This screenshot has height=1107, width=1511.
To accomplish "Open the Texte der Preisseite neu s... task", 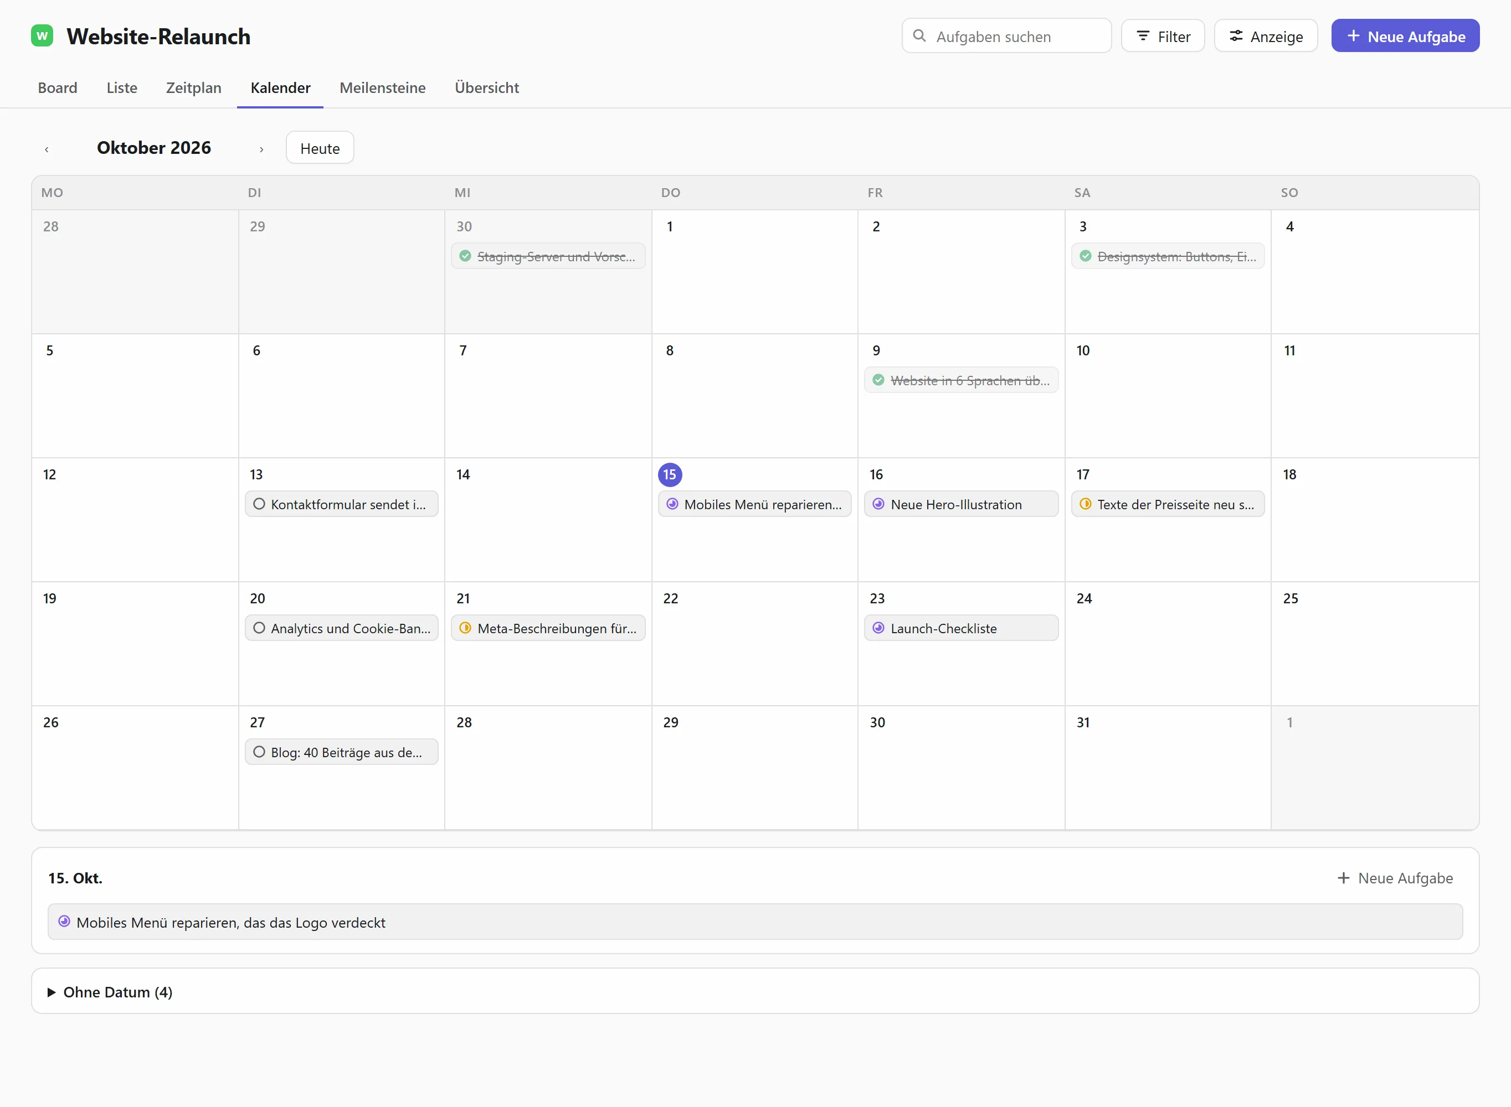I will (1167, 504).
